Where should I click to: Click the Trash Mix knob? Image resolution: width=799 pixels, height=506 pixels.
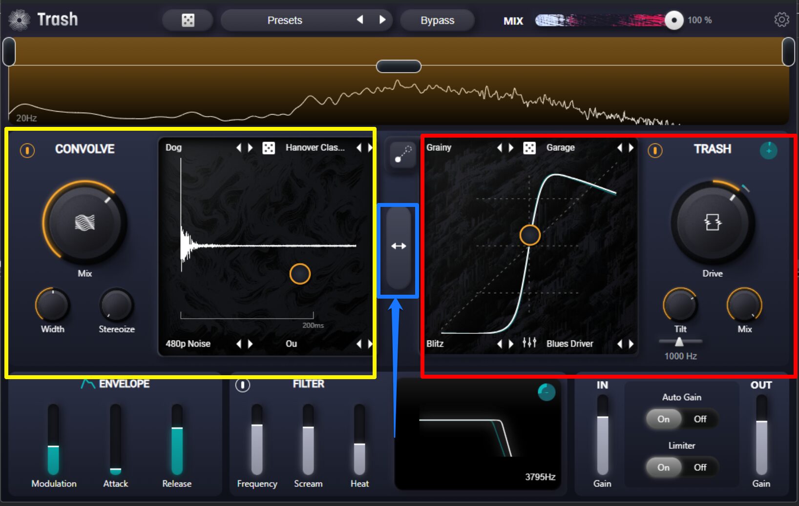pyautogui.click(x=744, y=305)
